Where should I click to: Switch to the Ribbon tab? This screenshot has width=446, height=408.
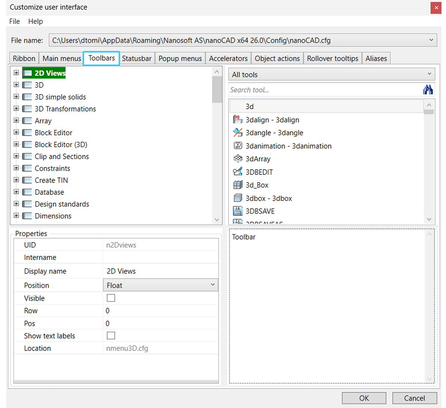24,58
